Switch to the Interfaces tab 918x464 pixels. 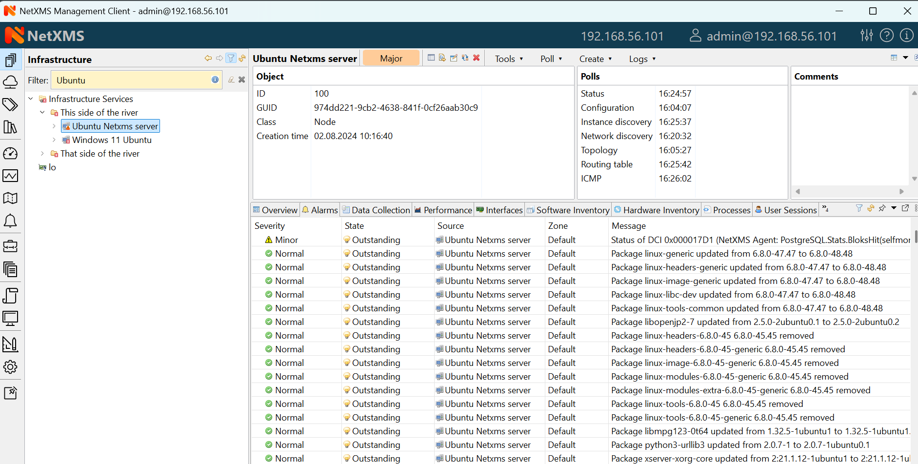pos(499,210)
